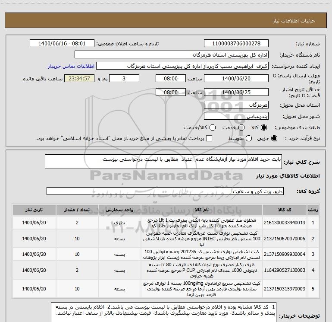Screen dimensions: 332x322
Task: Click the گروه کالا field دارو، پزشکی و سلامت
Action: click(x=165, y=191)
